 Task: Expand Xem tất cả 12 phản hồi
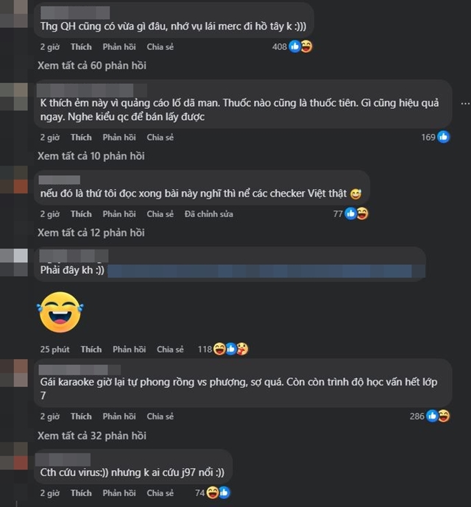coord(91,233)
